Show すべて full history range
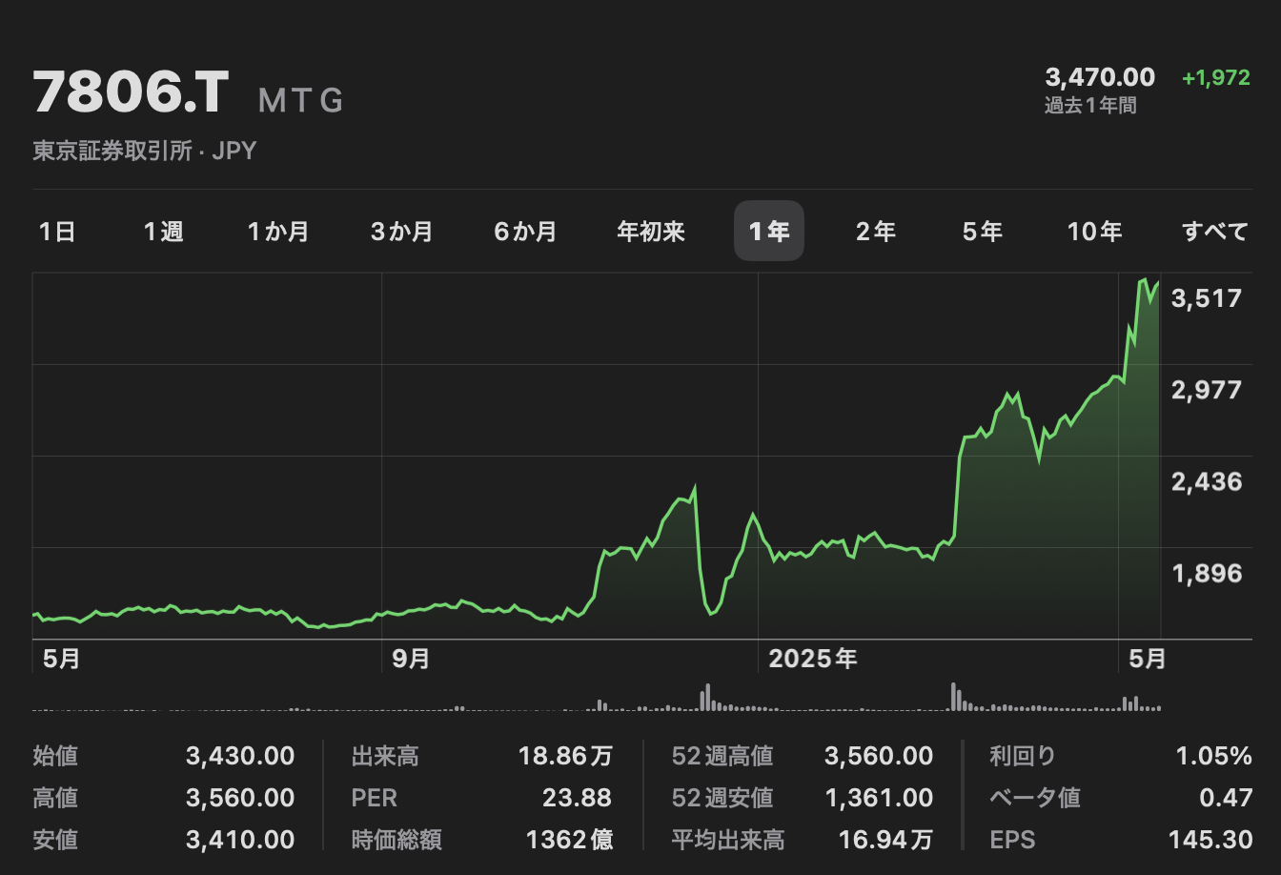 click(x=1215, y=232)
